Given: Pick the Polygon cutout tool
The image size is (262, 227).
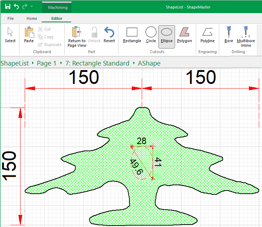Looking at the screenshot, I should (184, 35).
